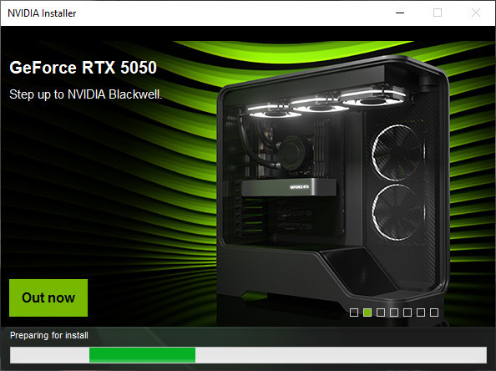Click the green Out now button
The image size is (496, 371).
point(48,297)
